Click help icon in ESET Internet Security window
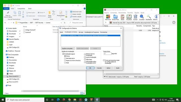 click(x=174, y=22)
